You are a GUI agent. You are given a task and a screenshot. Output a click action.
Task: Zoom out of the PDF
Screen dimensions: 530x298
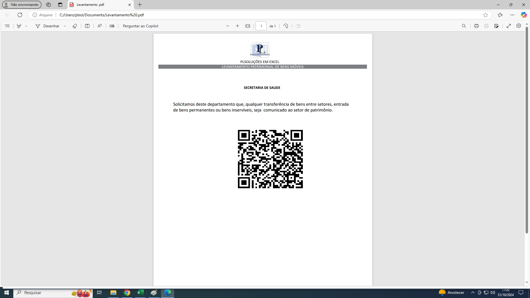coord(228,26)
